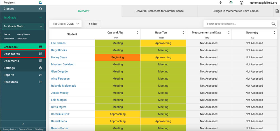Click the + Filter button
280x131 pixels.
tap(93, 24)
